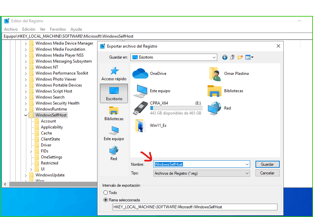The image size is (313, 217).
Task: Select the Windows Media Foundation key
Action: (60, 49)
